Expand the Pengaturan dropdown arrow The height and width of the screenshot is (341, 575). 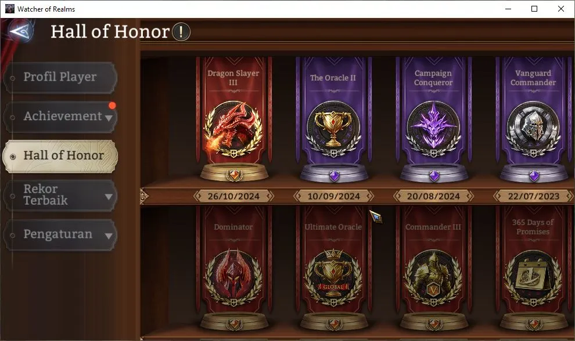(109, 236)
